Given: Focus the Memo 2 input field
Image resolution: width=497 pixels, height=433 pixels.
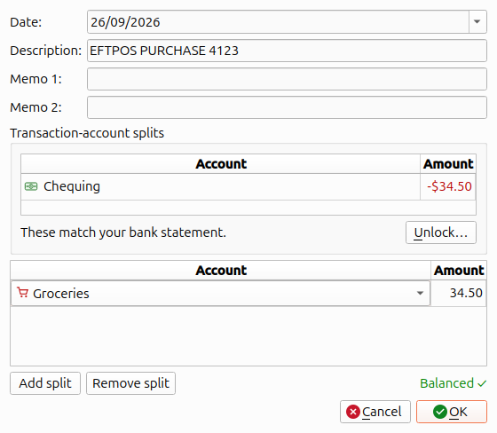Looking at the screenshot, I should (287, 107).
